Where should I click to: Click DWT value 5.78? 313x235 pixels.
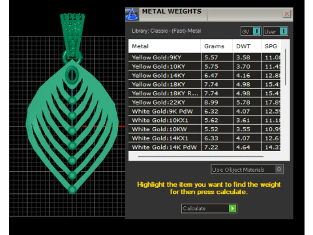(243, 102)
